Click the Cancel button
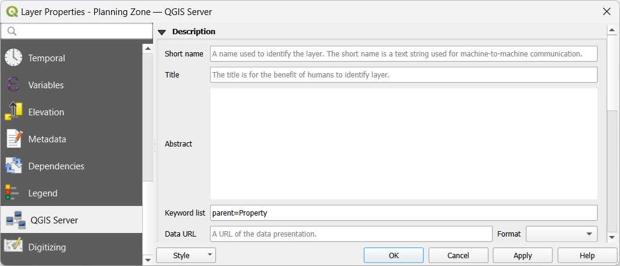 point(458,255)
